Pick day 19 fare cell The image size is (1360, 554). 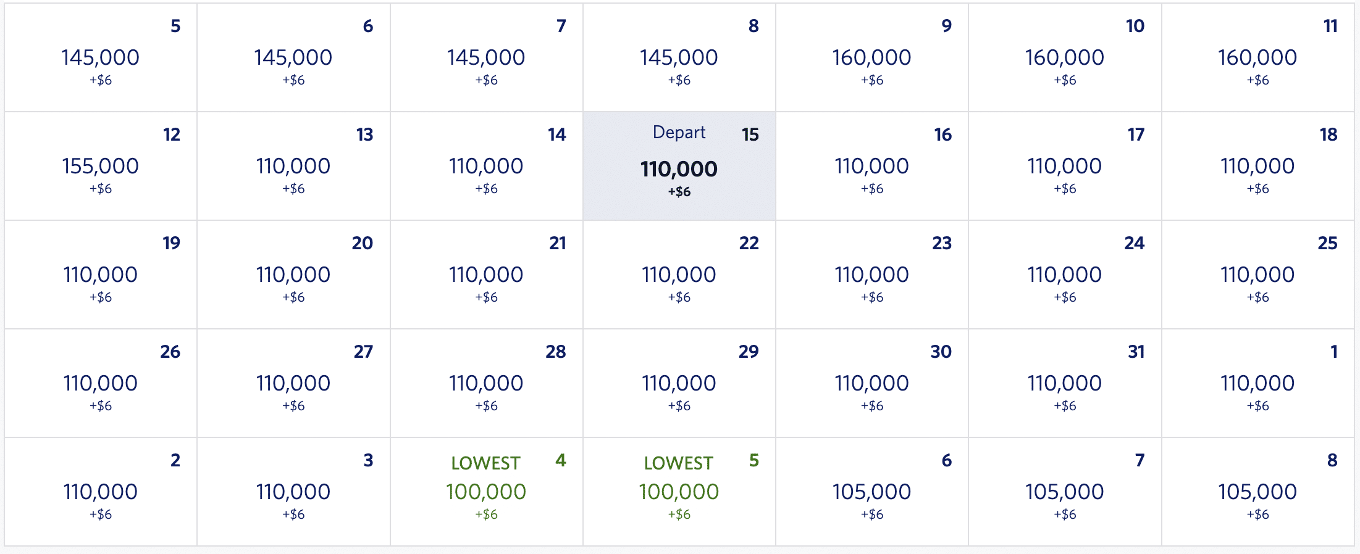click(101, 275)
